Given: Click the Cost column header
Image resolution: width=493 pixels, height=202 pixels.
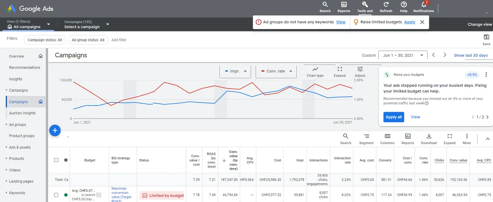Looking at the screenshot, I should 278,160.
